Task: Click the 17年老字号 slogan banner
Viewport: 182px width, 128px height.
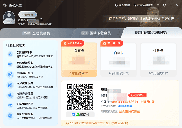Action: 141,18
